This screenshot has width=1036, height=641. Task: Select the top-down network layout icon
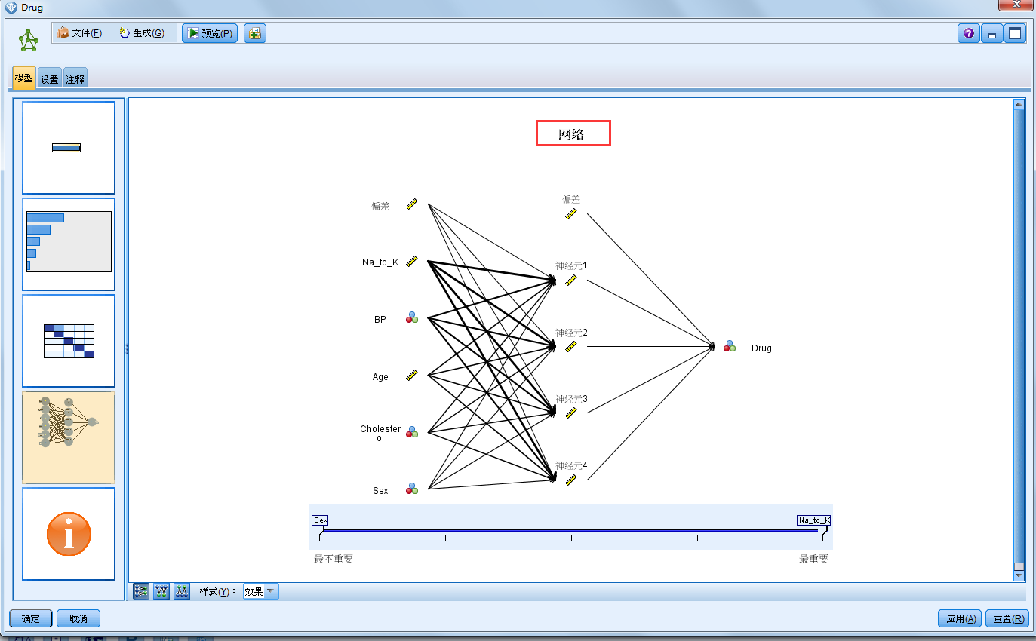[x=161, y=591]
